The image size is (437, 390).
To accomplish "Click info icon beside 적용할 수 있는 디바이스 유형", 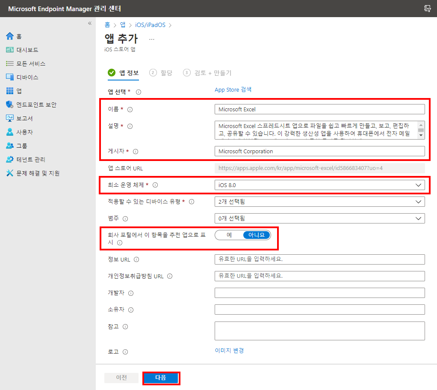I will [192, 202].
